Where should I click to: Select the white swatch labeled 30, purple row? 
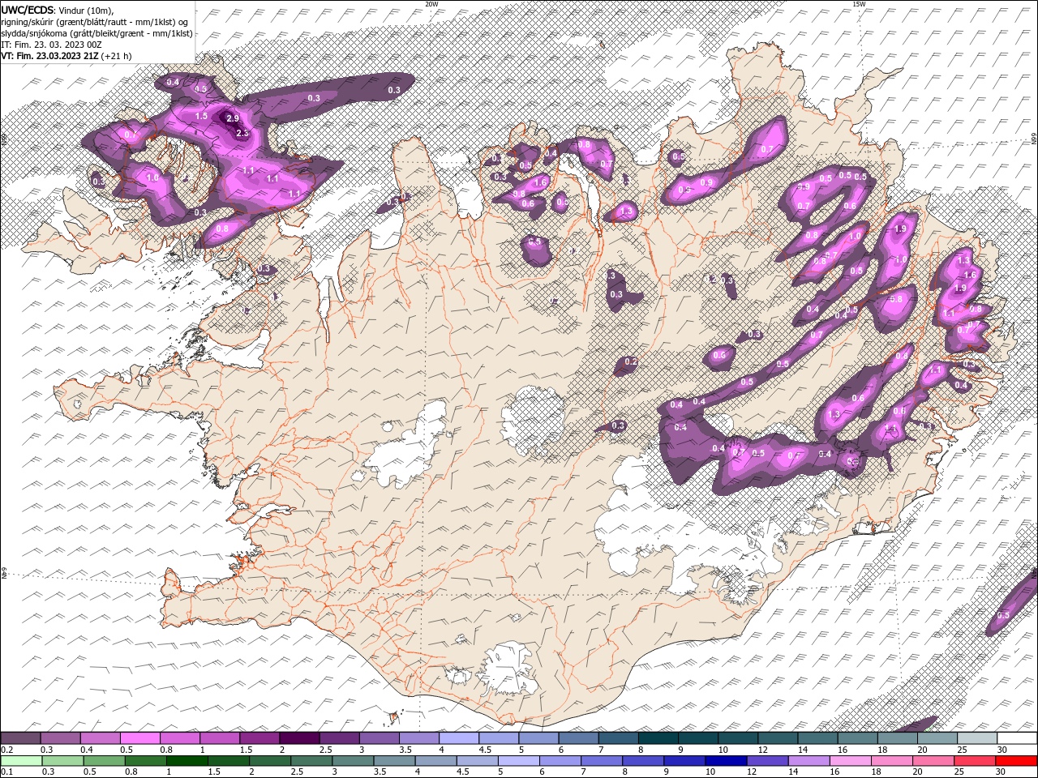(1016, 738)
